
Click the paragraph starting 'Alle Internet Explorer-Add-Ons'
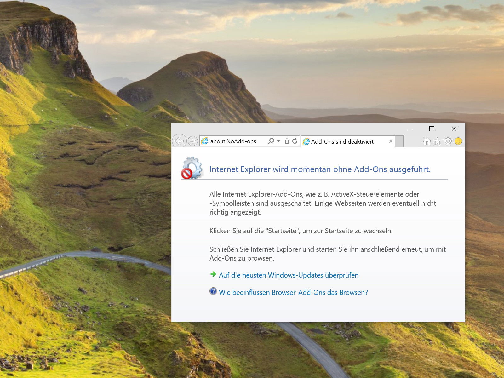[323, 203]
